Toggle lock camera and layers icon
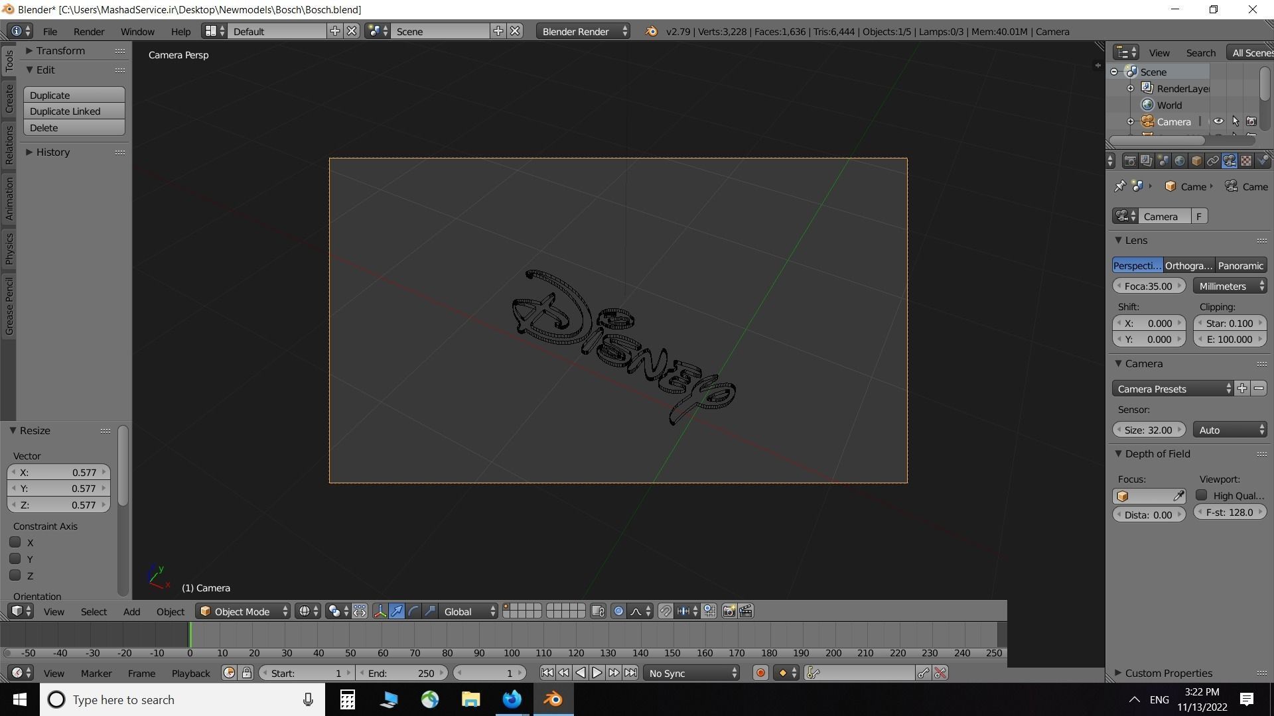The width and height of the screenshot is (1274, 716). (x=598, y=611)
